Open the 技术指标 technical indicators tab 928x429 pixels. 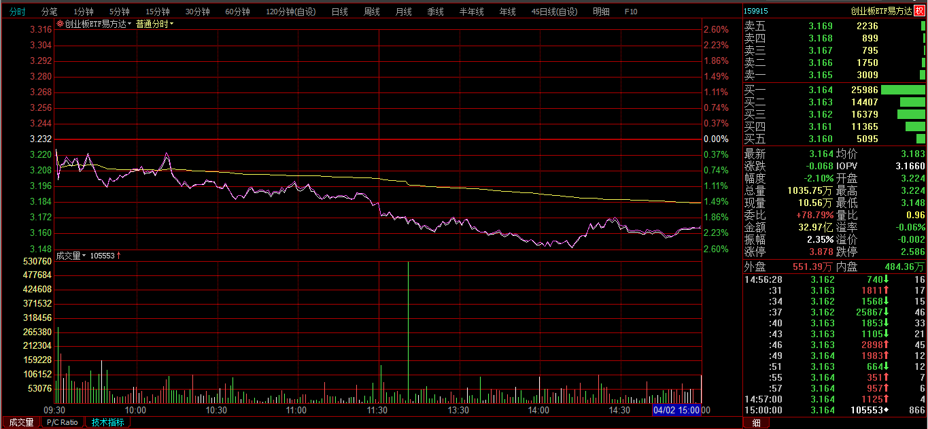(x=108, y=422)
